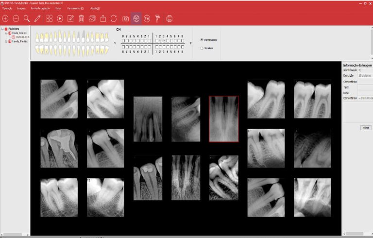Select the magnifying glass search tool
Screen dimensions: 373x238
[x=27, y=18]
